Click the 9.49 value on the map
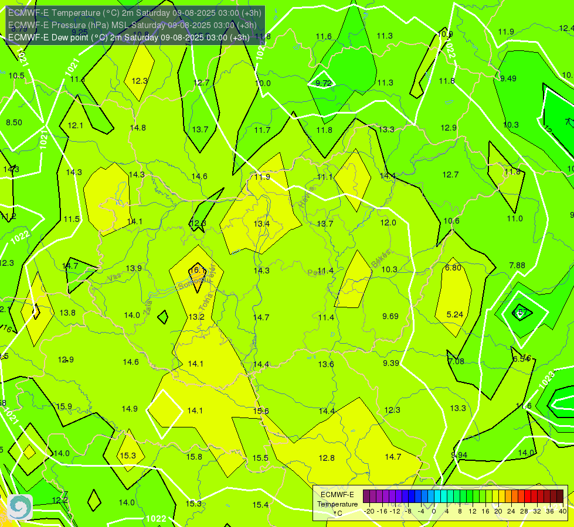 coord(508,78)
